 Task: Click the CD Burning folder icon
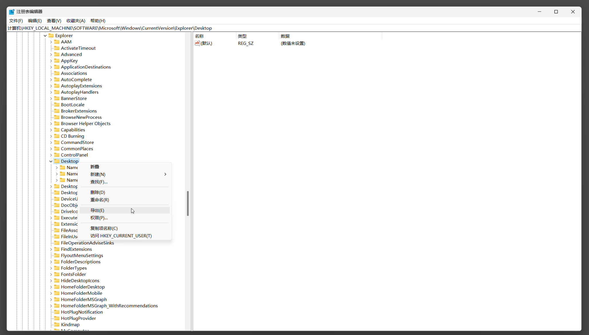coord(57,136)
